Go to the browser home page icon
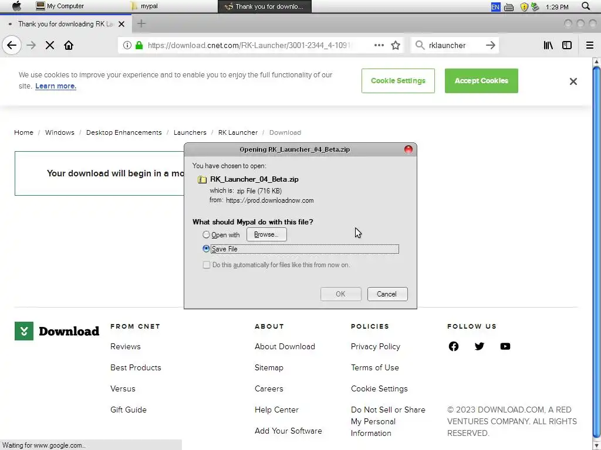The height and width of the screenshot is (450, 601). [69, 45]
